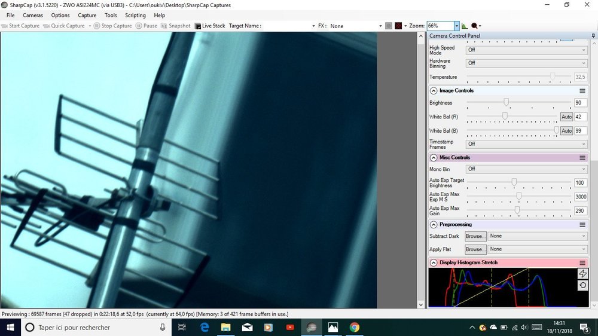Collapse the Image Controls section

coord(434,91)
